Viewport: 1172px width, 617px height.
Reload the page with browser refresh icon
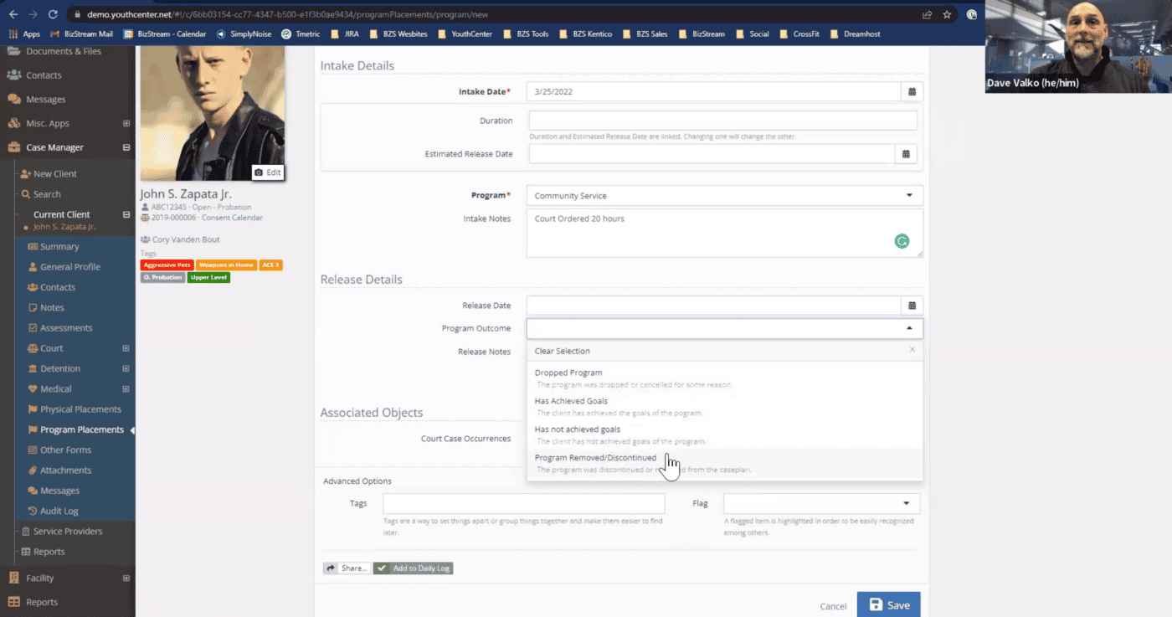tap(53, 14)
